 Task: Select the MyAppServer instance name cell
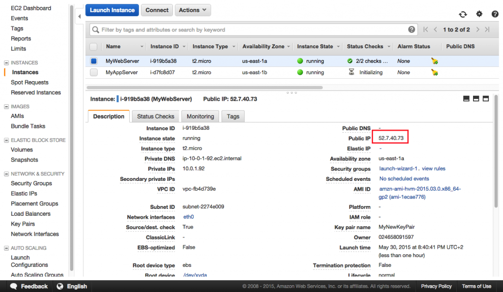(122, 73)
